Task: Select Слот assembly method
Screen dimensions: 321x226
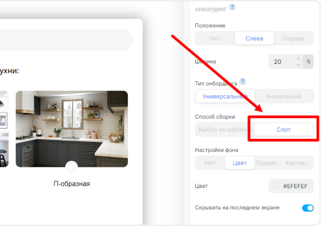Action: click(283, 130)
